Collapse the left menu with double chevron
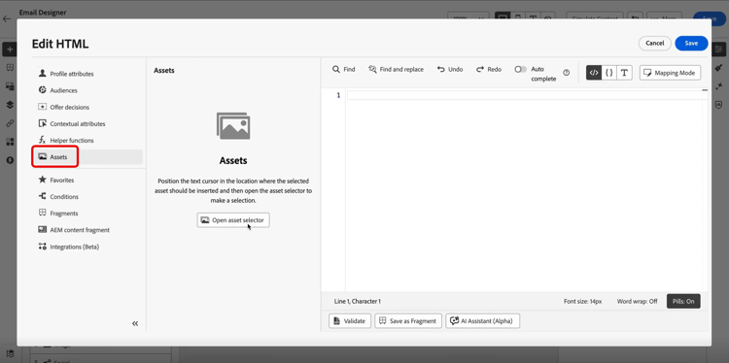729x363 pixels. 135,323
